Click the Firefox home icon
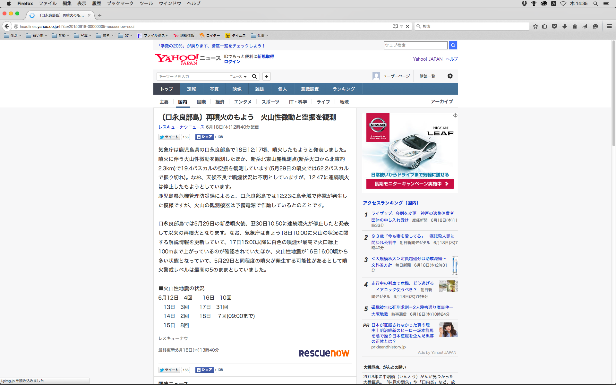Screen dimensions: 616x385 (575, 26)
